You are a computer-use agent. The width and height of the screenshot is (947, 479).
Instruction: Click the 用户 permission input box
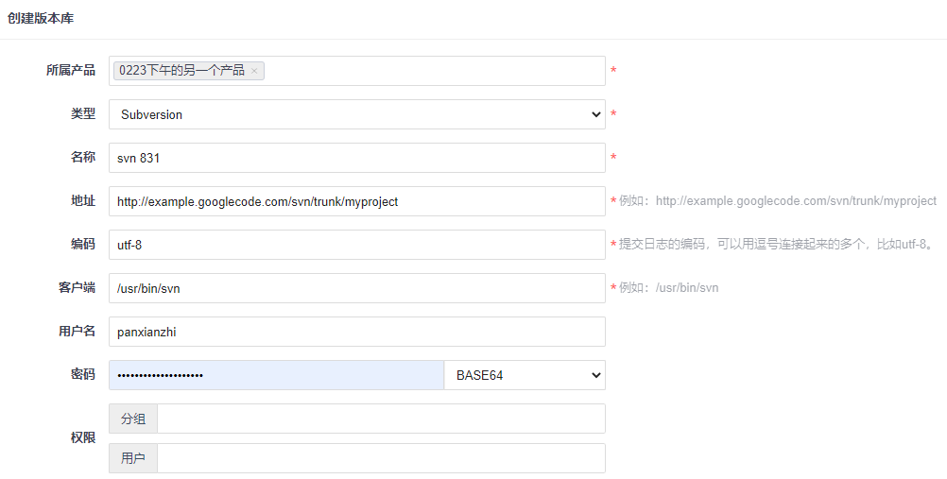tap(381, 458)
